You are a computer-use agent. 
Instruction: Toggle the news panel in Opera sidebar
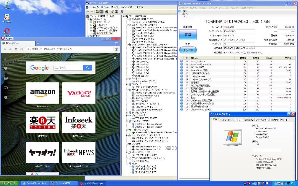tap(6, 78)
